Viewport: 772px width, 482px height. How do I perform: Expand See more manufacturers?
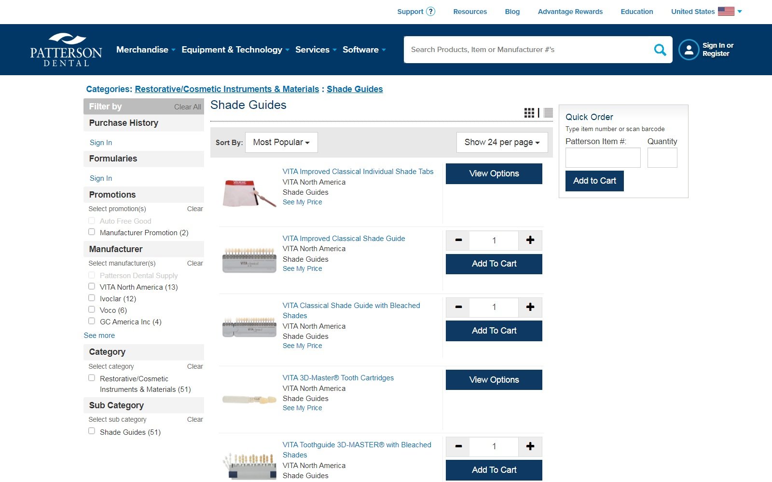[x=99, y=335]
